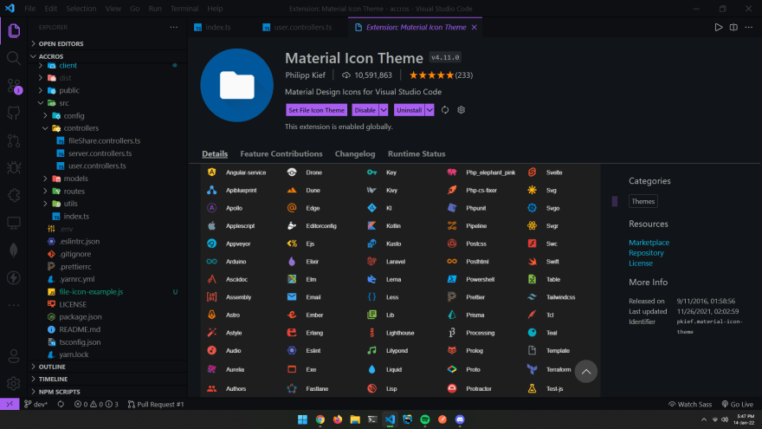Open Disable button dropdown arrow

[384, 110]
